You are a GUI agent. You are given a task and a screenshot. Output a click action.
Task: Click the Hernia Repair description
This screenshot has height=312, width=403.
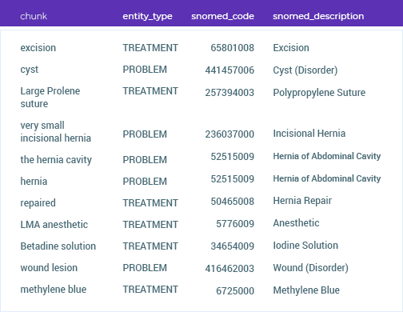tap(302, 201)
